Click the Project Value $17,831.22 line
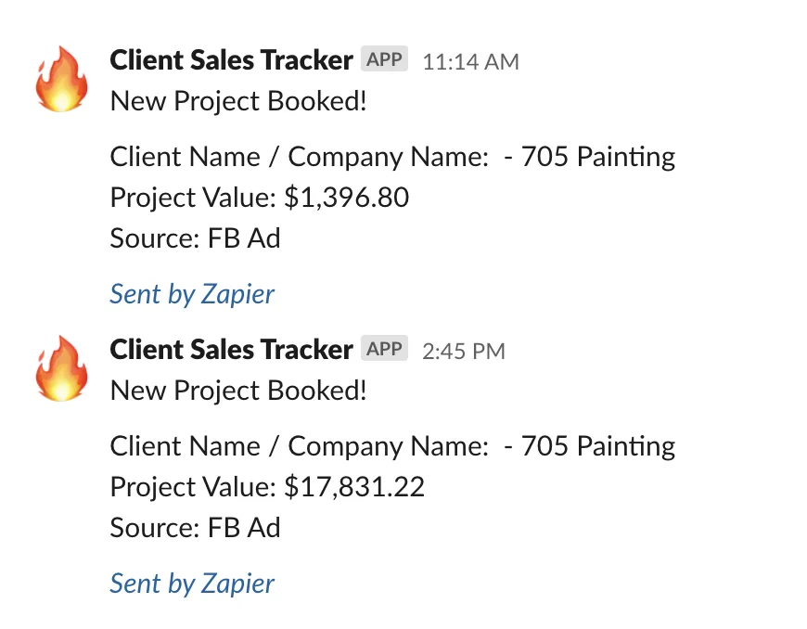 coord(267,487)
